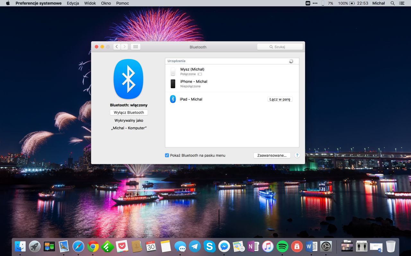The width and height of the screenshot is (411, 256).
Task: Click the large Bluetooth logo icon
Action: (x=128, y=79)
